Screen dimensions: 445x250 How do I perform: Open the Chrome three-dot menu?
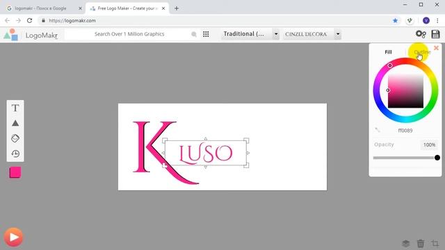437,20
